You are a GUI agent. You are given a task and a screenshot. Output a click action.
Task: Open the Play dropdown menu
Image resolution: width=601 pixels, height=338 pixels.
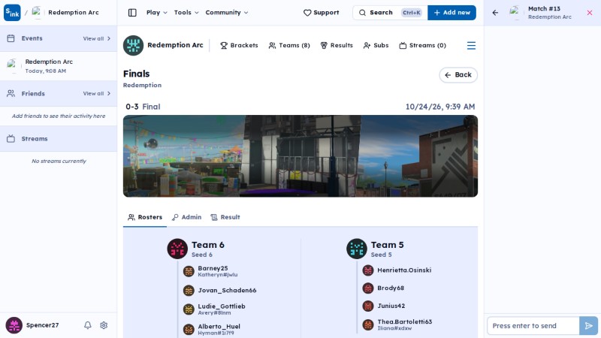click(x=157, y=13)
